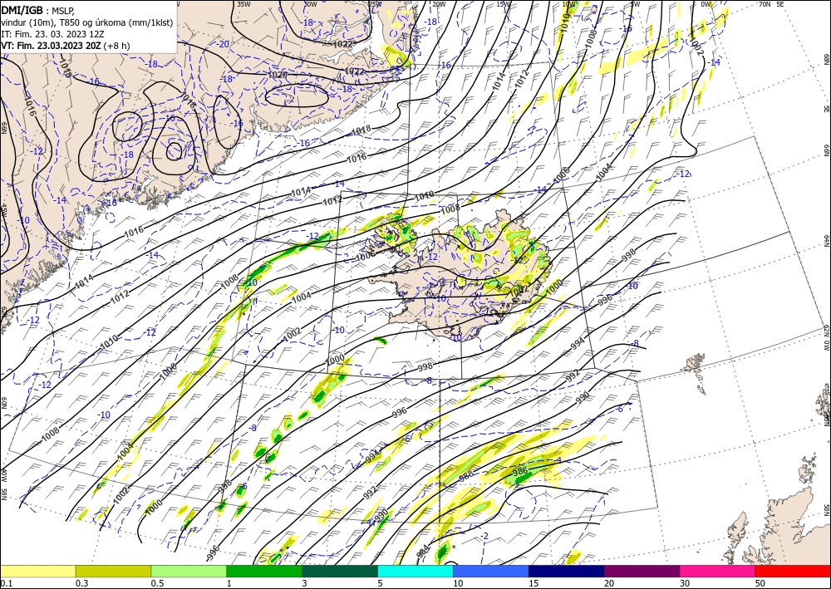Click the navy 15–20 mm legend swatch

pos(567,572)
